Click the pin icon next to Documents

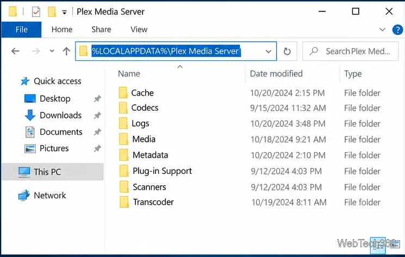(97, 132)
